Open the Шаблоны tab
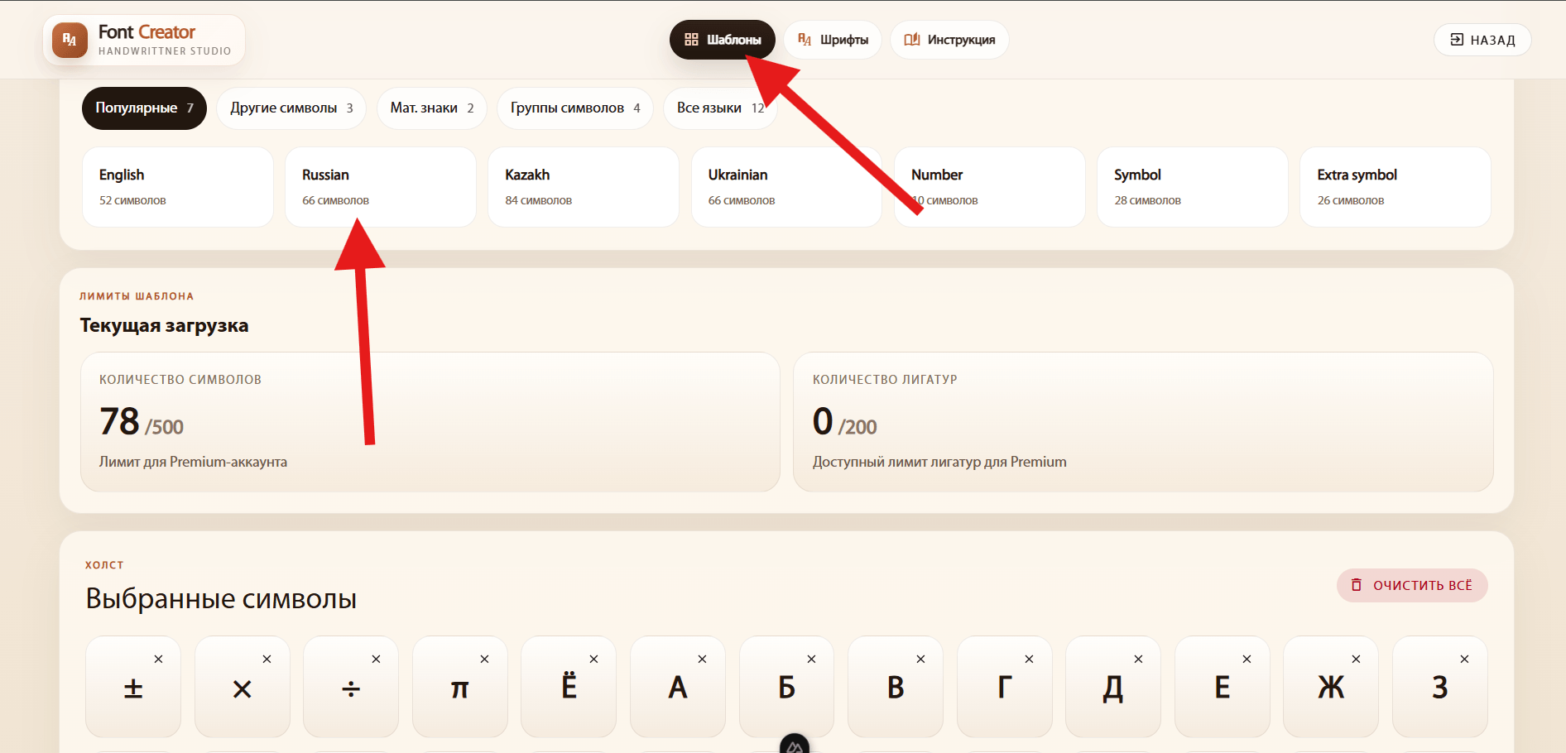This screenshot has height=753, width=1566. click(722, 40)
